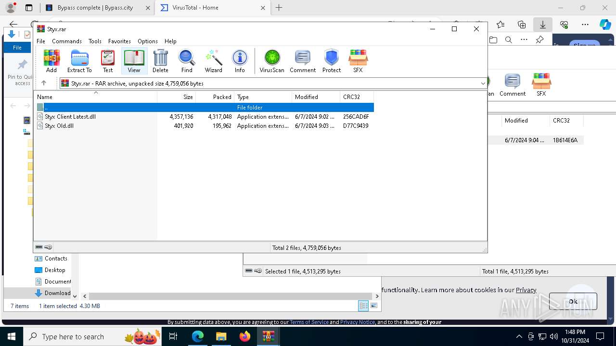Select Desktop in Explorer navigation pane
616x346 pixels.
[x=50, y=270]
